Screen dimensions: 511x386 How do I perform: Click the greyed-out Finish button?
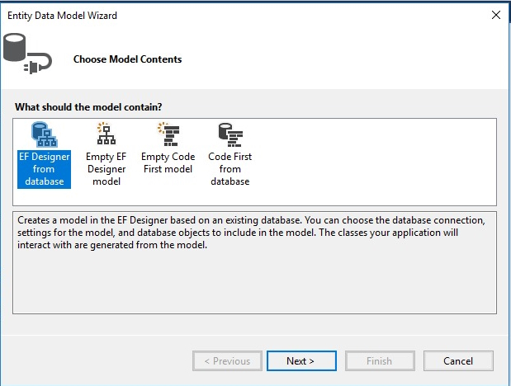[379, 361]
